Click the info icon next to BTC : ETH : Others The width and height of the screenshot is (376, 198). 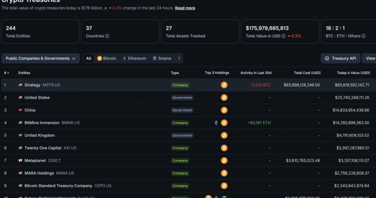tap(363, 36)
